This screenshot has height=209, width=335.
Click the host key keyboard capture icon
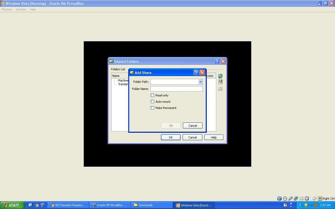(320, 199)
